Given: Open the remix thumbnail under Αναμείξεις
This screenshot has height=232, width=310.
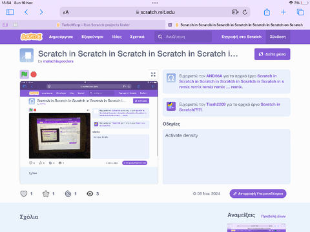Looking at the screenshot, I should click(256, 227).
